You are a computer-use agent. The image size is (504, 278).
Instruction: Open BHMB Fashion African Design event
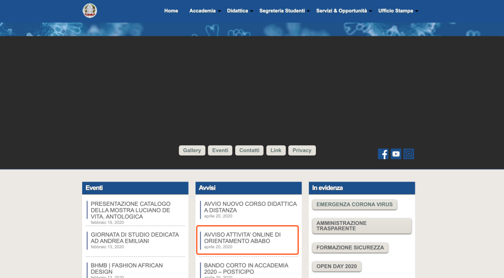click(x=126, y=269)
